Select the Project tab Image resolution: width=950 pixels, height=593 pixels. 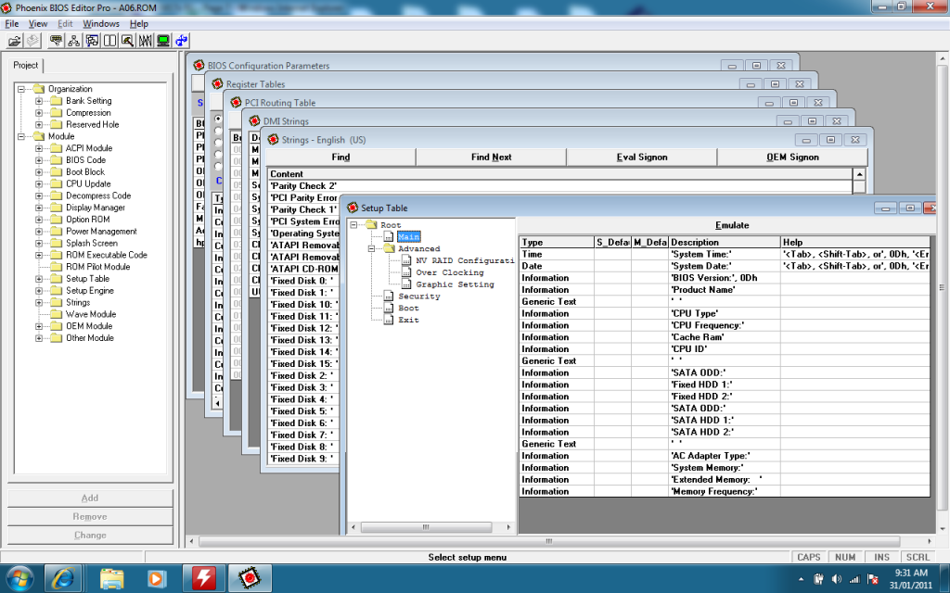[x=25, y=66]
